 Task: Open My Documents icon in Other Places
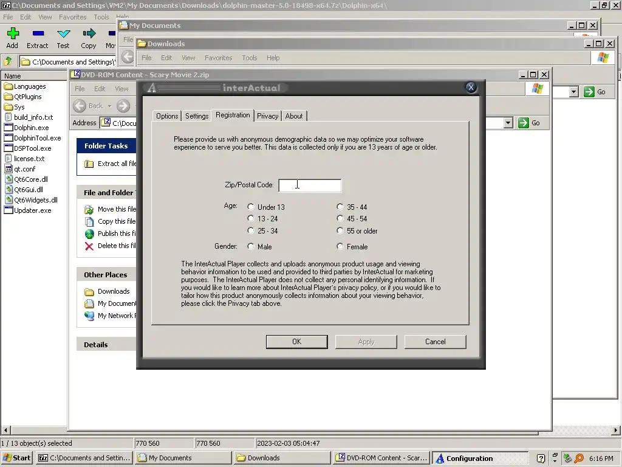89,304
